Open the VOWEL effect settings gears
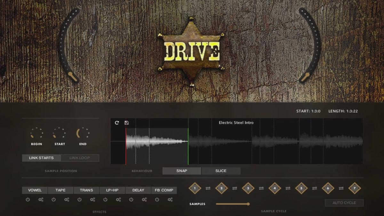384x216 pixels. (x=41, y=200)
